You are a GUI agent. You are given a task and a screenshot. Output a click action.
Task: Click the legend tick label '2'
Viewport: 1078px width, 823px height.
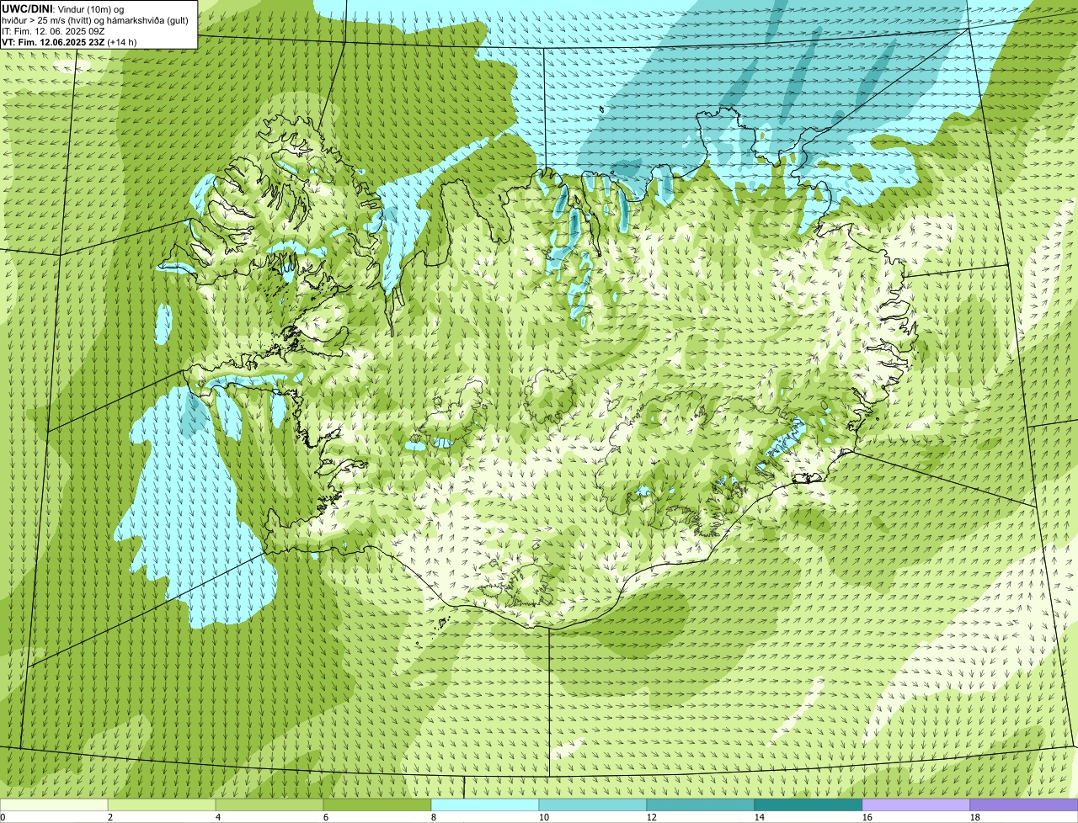point(110,817)
